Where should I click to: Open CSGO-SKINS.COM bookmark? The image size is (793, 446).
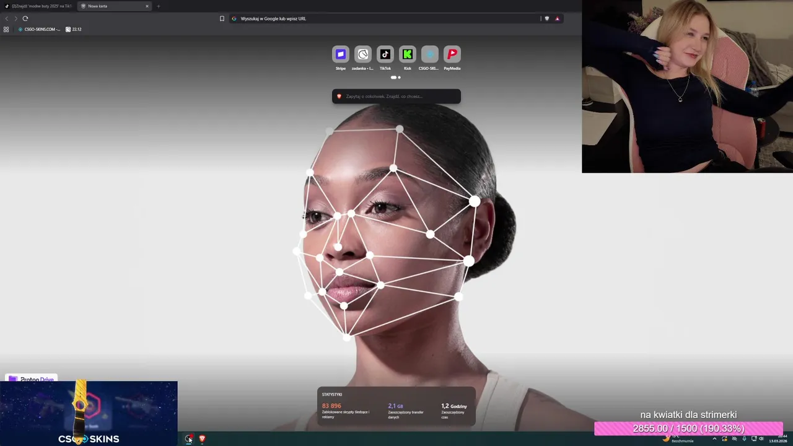[39, 29]
